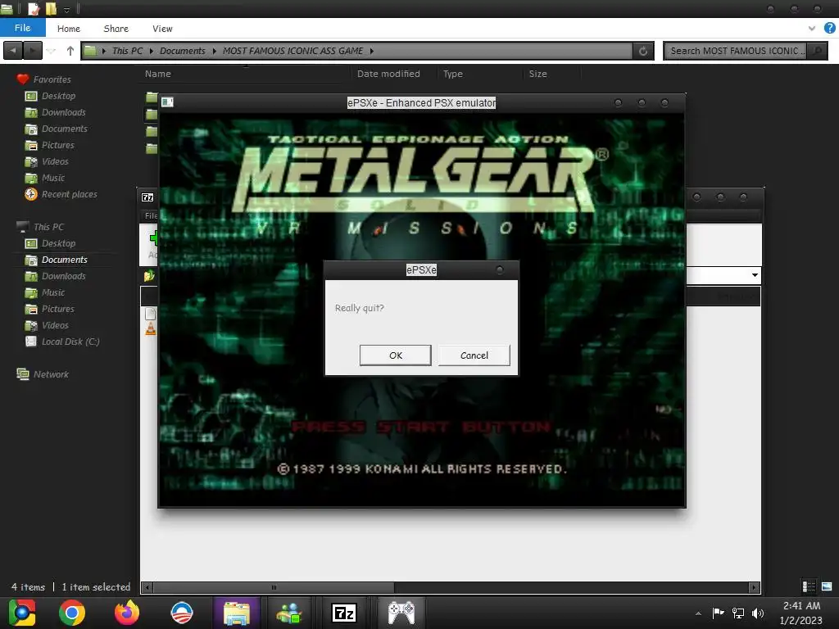Expand breadcrumb arrow after Documents
Image resolution: width=839 pixels, height=629 pixels.
[x=214, y=51]
